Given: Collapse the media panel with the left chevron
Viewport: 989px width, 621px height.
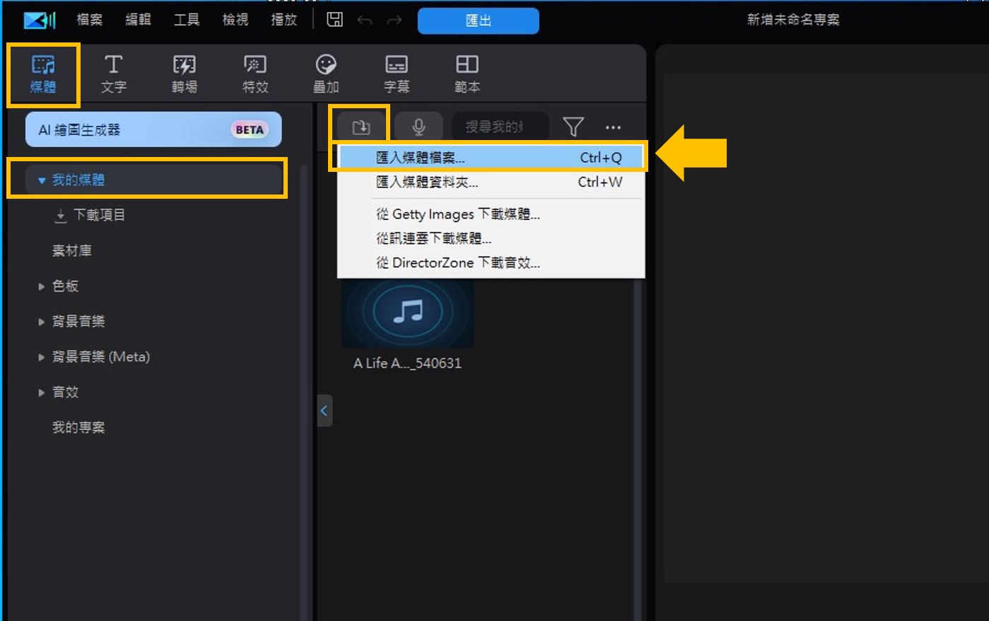Looking at the screenshot, I should pos(324,410).
